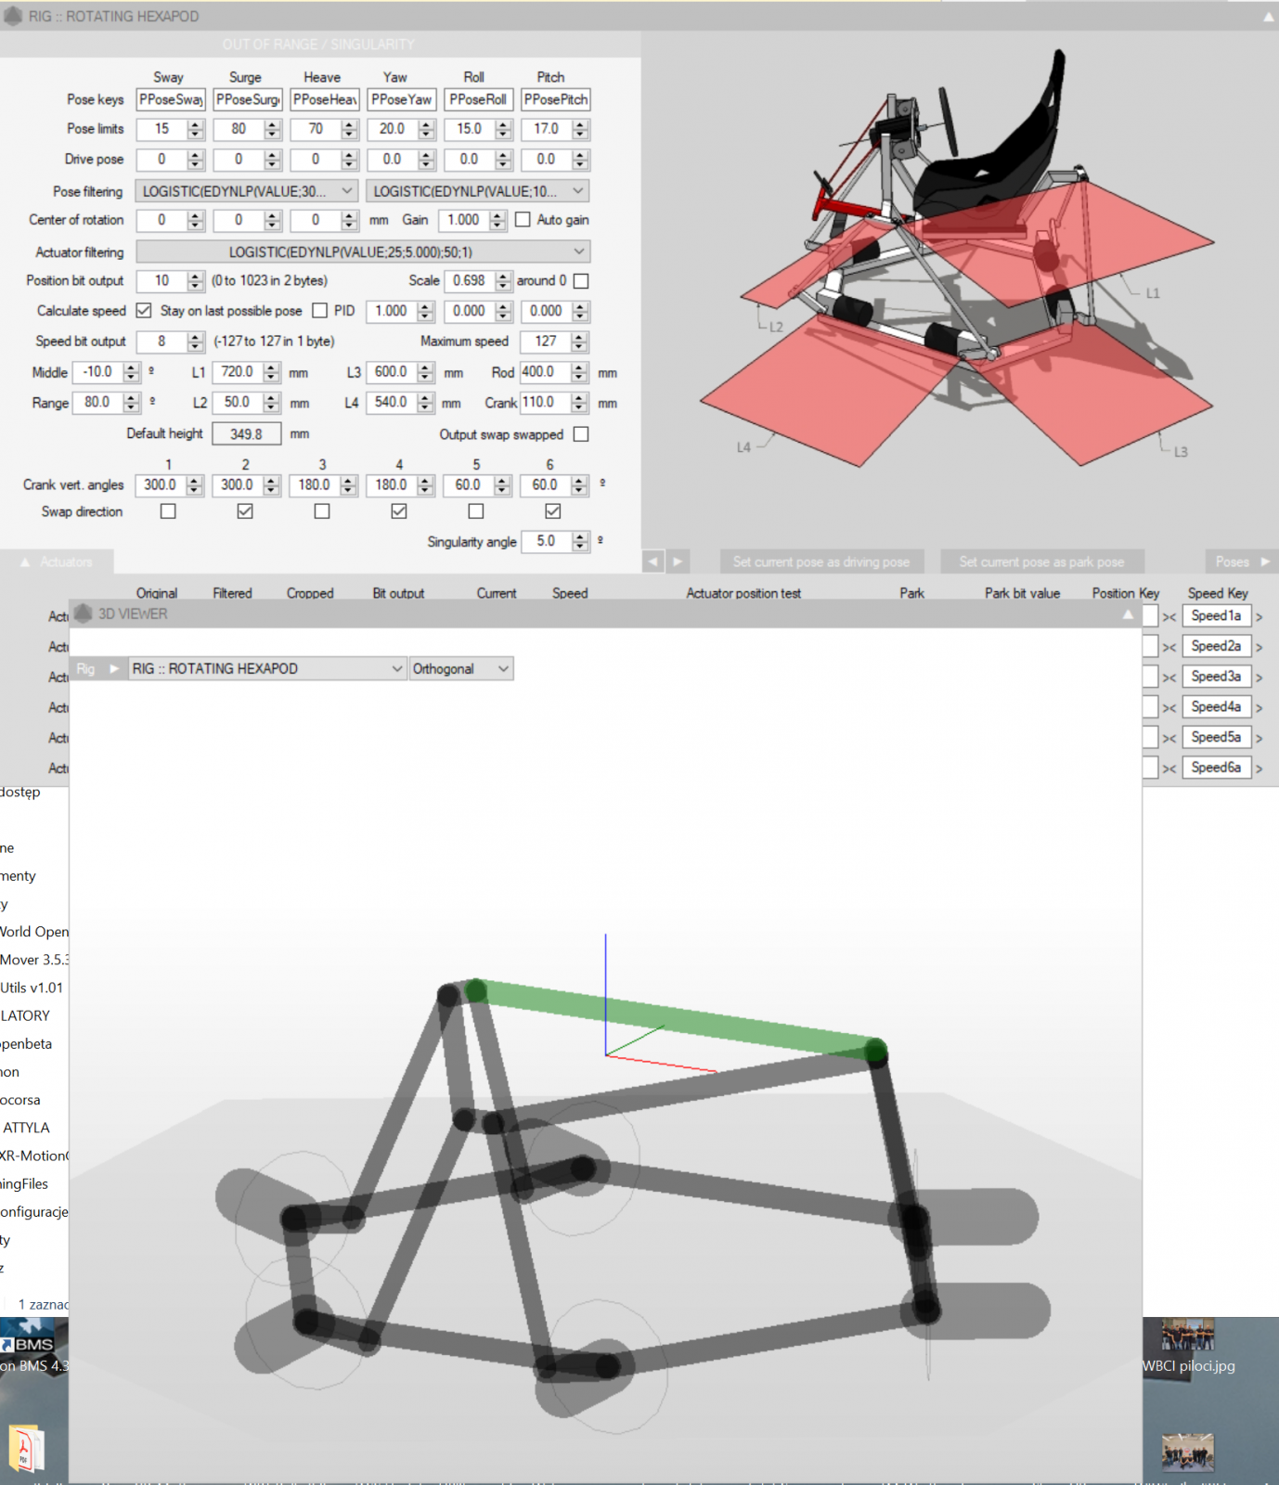Open the Orthogonal projection dropdown
The image size is (1279, 1485).
tap(461, 668)
